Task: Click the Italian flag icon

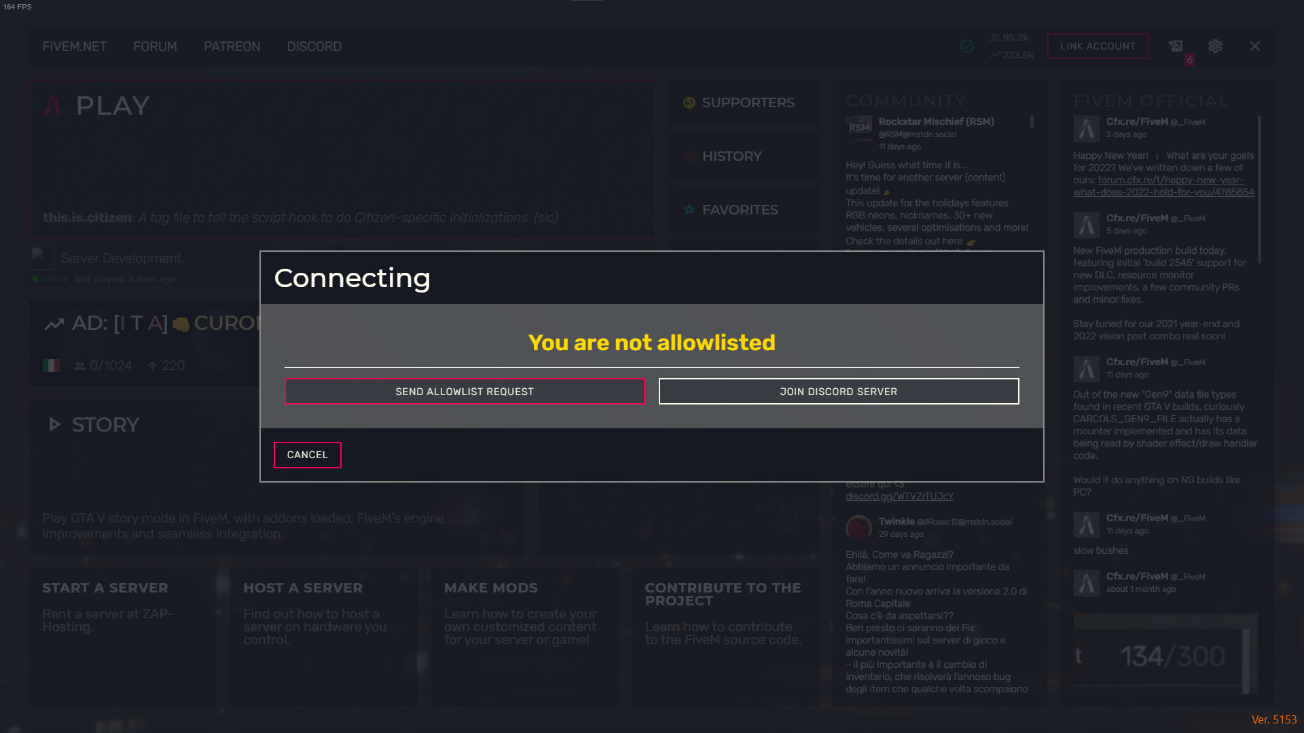Action: 51,366
